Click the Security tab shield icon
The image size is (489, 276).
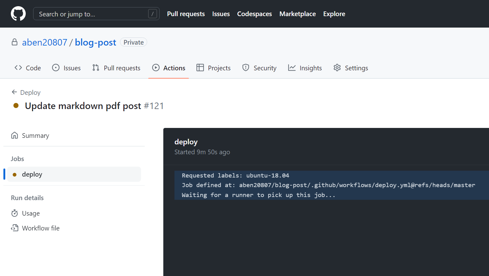tap(246, 68)
